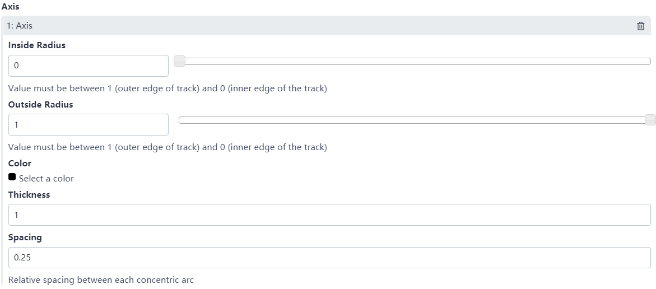Image resolution: width=656 pixels, height=289 pixels.
Task: Focus the Outside Radius input field
Action: point(89,124)
